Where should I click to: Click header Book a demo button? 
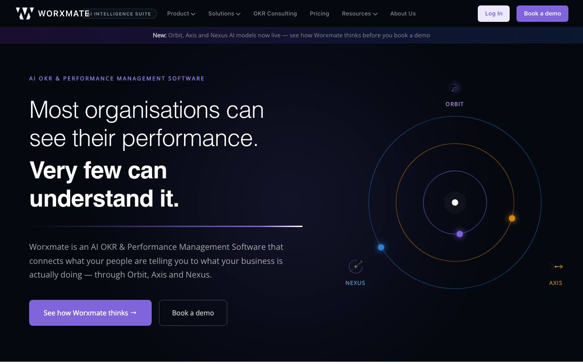click(542, 14)
